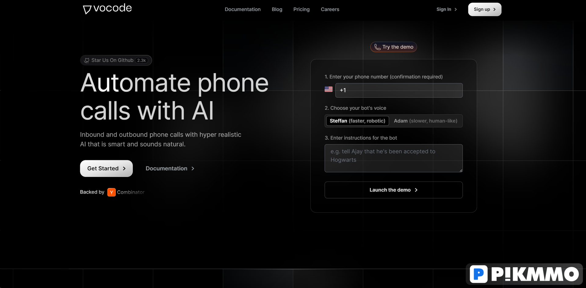
Task: Select the Adam (slower, human-like) voice
Action: [425, 121]
